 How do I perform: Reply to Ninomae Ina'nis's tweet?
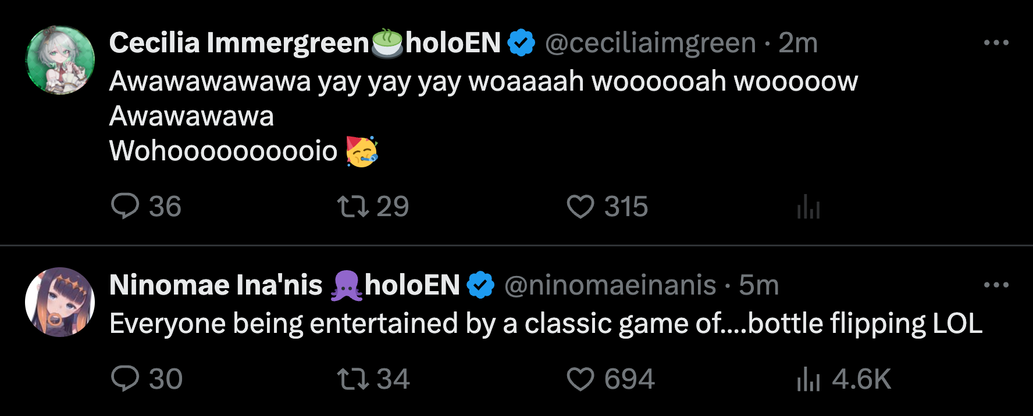(x=125, y=379)
